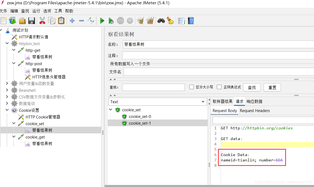Switch to the 取样器结果 tab
The image size is (314, 187).
coord(222,102)
